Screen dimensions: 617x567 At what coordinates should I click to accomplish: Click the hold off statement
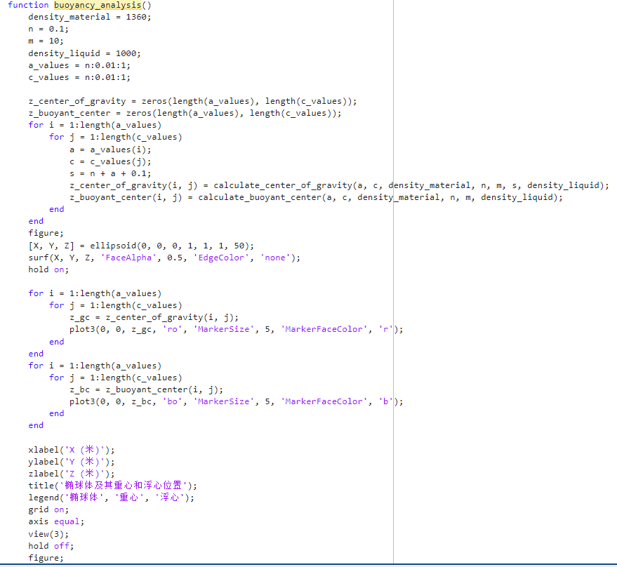click(51, 545)
